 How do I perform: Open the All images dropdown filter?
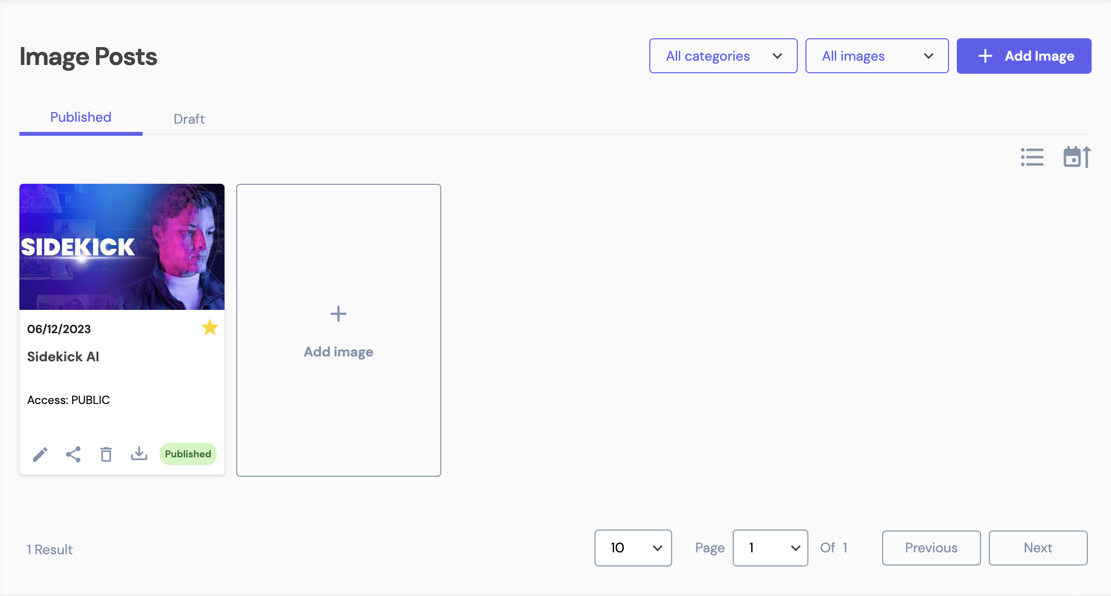click(877, 56)
